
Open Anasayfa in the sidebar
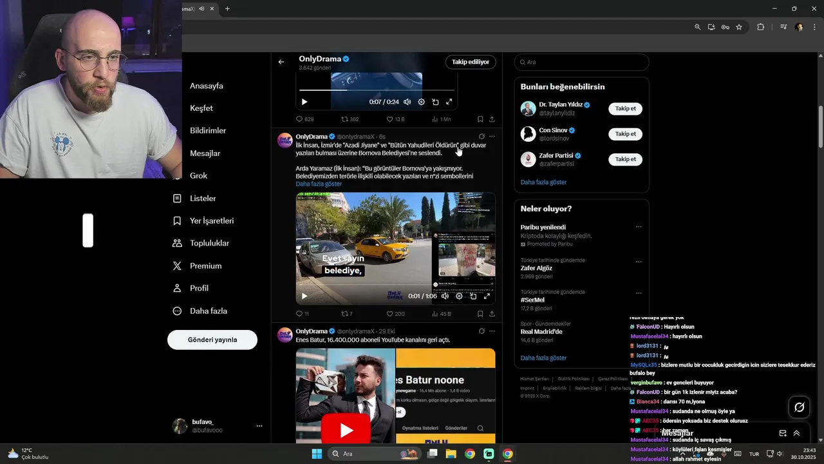(x=207, y=86)
